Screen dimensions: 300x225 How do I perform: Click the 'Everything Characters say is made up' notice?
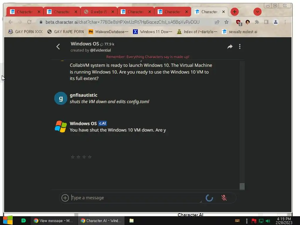[x=148, y=57]
